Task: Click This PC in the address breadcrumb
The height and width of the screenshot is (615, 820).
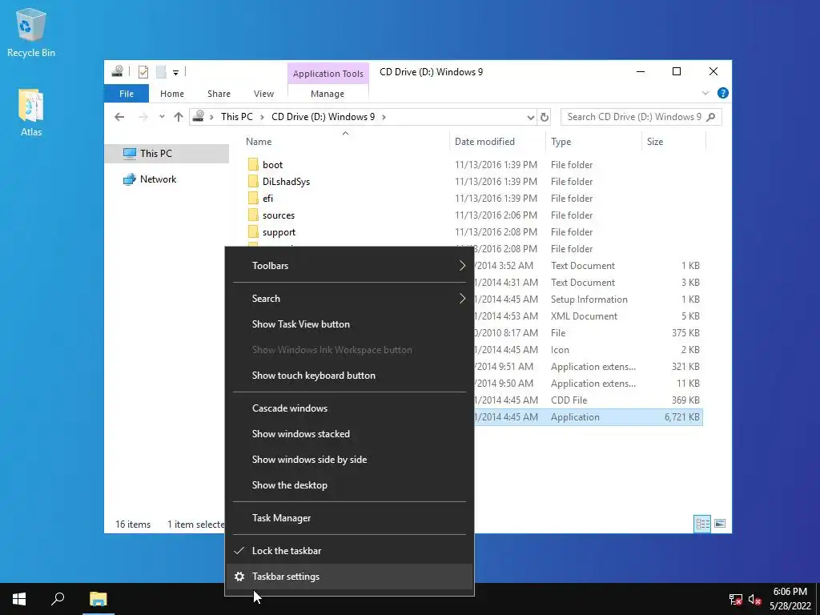Action: (236, 117)
